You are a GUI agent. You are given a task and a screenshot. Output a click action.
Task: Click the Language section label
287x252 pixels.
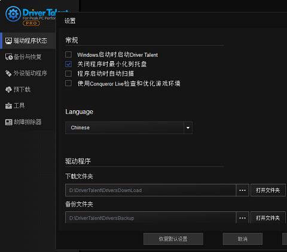(79, 112)
